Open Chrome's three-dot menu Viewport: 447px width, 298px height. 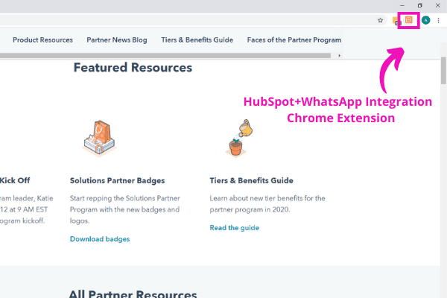[x=439, y=20]
